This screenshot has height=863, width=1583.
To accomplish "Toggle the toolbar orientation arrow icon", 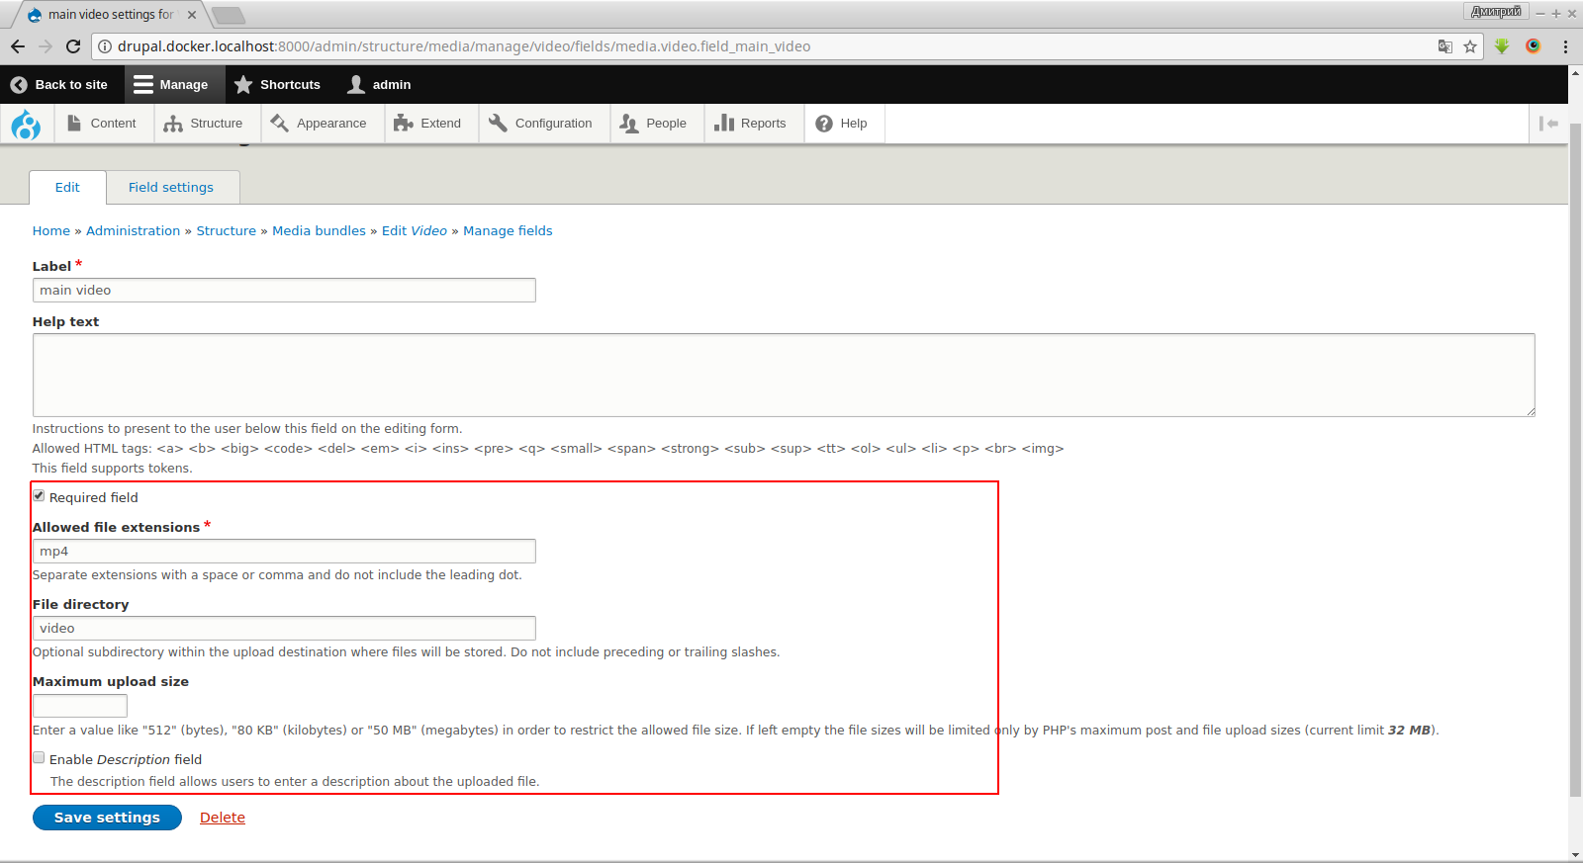I will (1548, 124).
